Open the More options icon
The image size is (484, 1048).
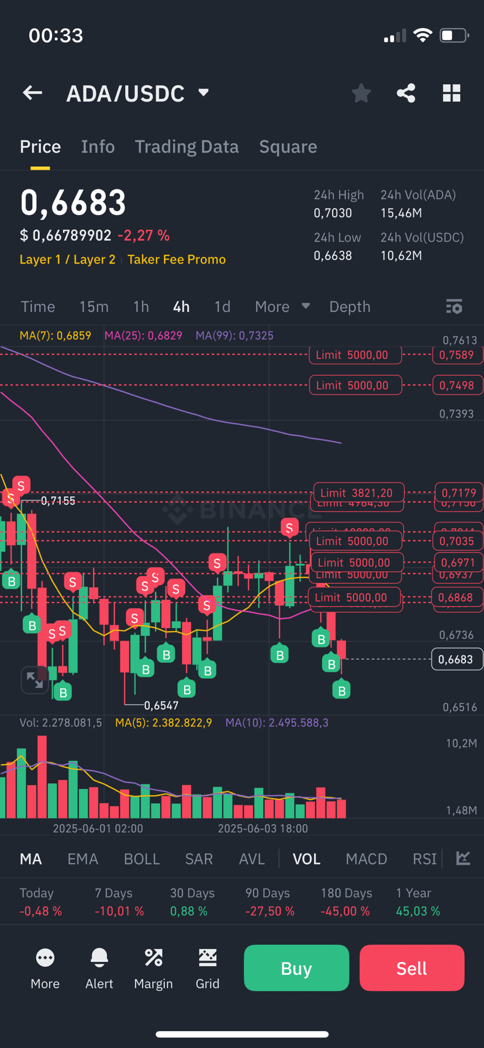click(x=45, y=969)
